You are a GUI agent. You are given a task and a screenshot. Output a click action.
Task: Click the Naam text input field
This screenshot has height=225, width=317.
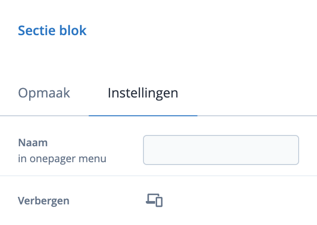(221, 150)
